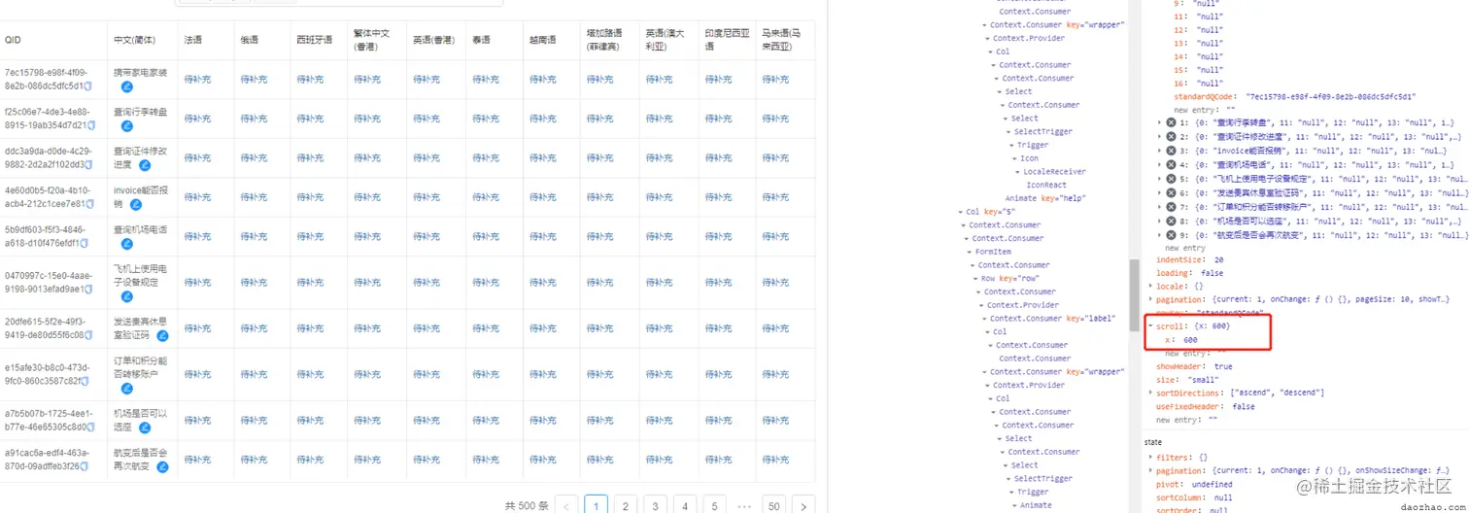Click edit icon for 携带家电家装 row
Screen dimensions: 1469x513
(126, 87)
